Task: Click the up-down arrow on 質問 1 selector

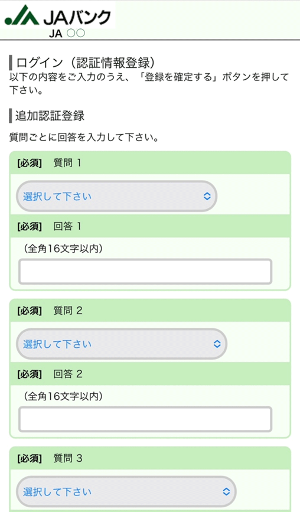Action: point(207,196)
